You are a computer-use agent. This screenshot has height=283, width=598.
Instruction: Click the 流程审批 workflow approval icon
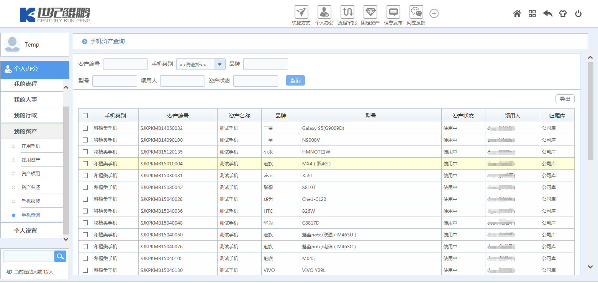[x=347, y=12]
